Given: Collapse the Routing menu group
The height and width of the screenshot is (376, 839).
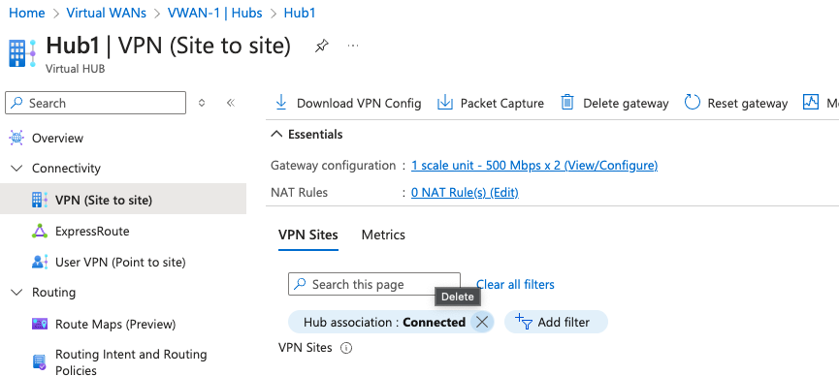Looking at the screenshot, I should tap(16, 293).
